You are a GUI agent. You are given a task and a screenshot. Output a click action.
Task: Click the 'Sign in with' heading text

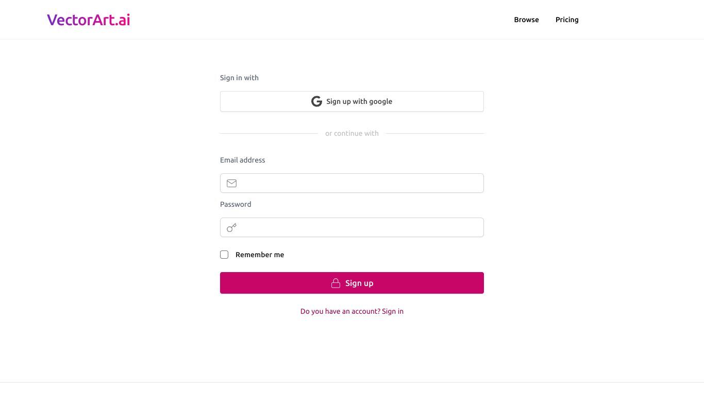pos(239,78)
